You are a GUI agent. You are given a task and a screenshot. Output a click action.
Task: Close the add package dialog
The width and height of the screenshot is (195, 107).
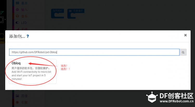(x=185, y=35)
